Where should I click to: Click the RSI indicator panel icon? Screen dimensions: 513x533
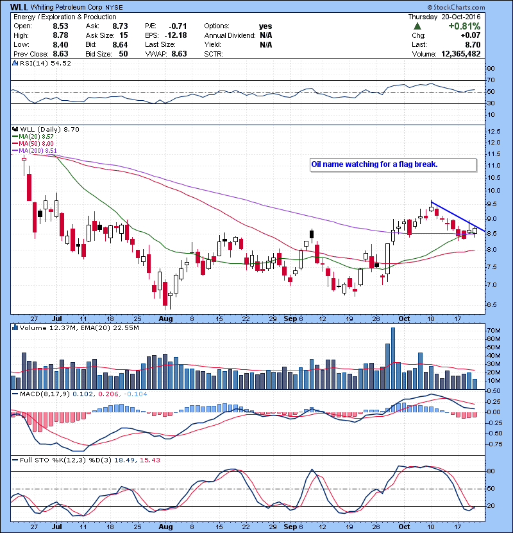15,63
